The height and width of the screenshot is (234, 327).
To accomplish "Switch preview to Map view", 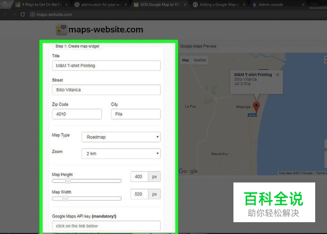I will (x=185, y=60).
